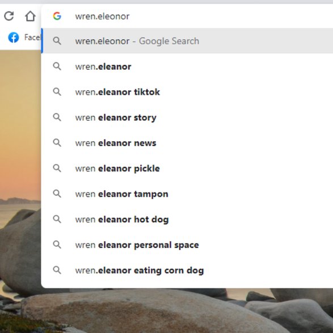This screenshot has height=333, width=333.
Task: Click search icon beside wren eleanor news
Action: click(x=57, y=143)
